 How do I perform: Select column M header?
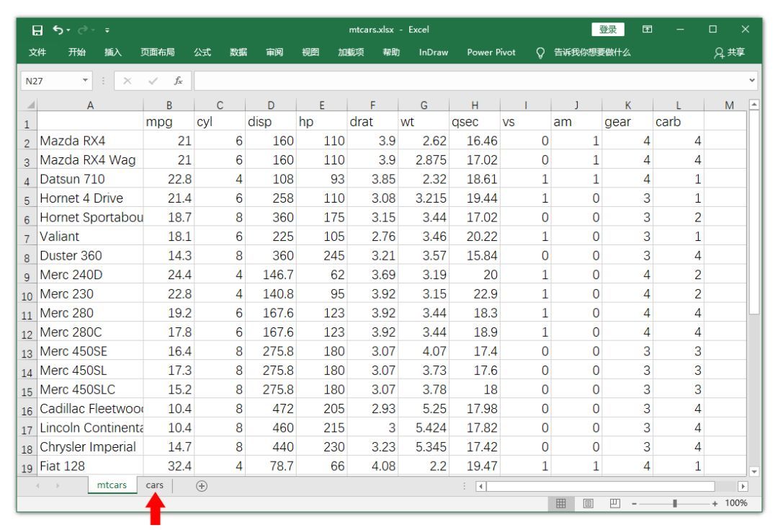729,105
